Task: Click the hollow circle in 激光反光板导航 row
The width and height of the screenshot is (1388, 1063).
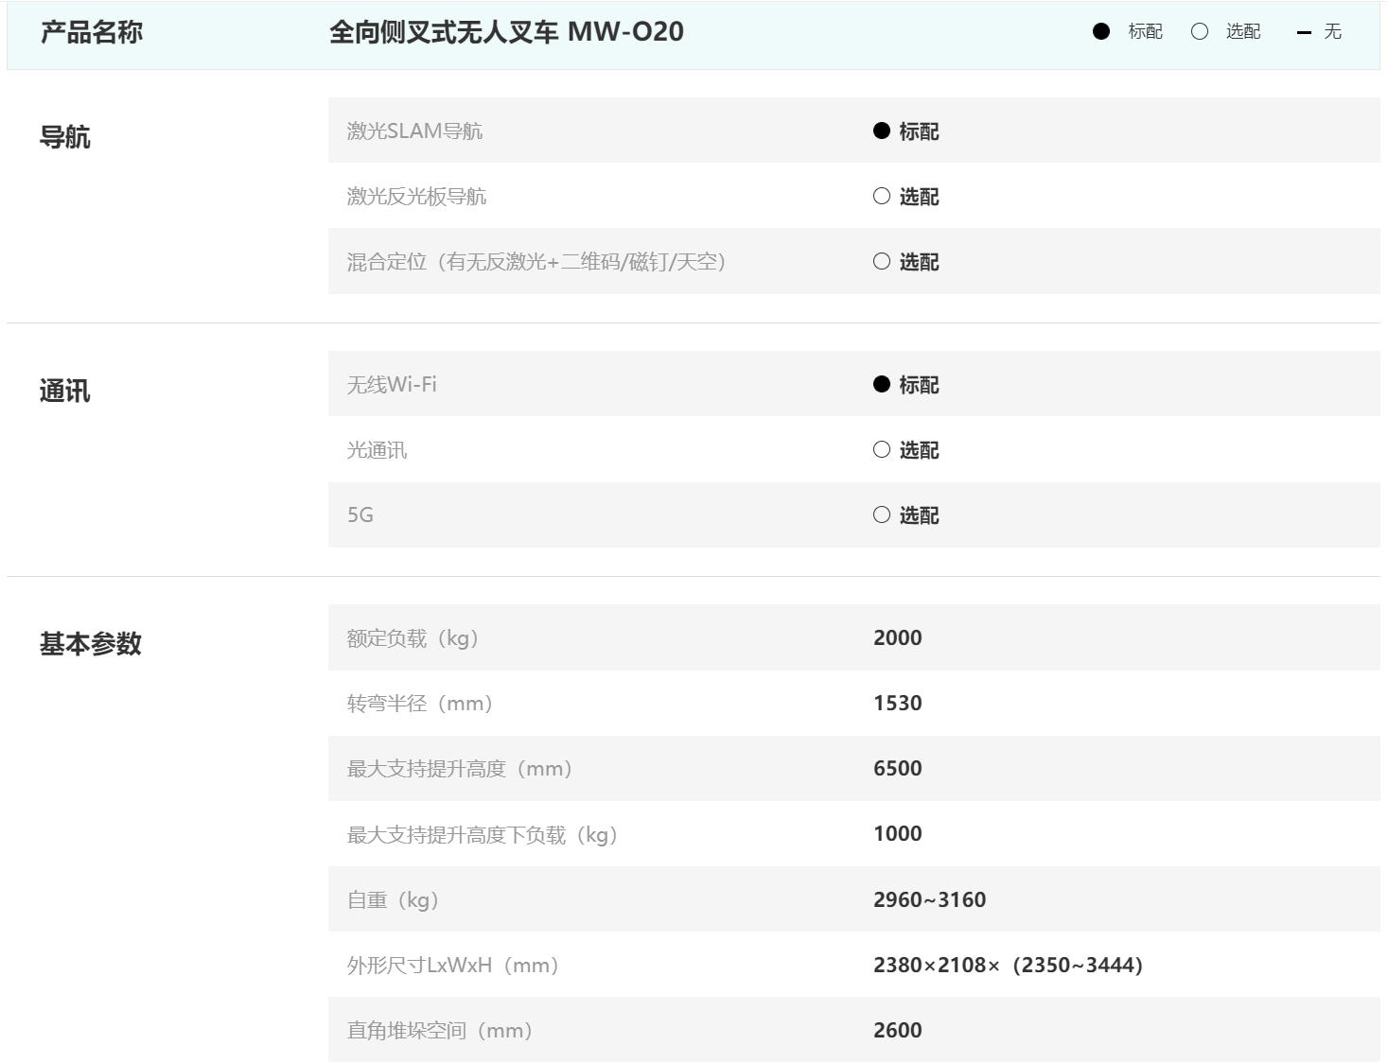Action: [x=882, y=196]
